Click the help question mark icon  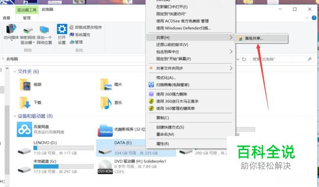pos(314,18)
